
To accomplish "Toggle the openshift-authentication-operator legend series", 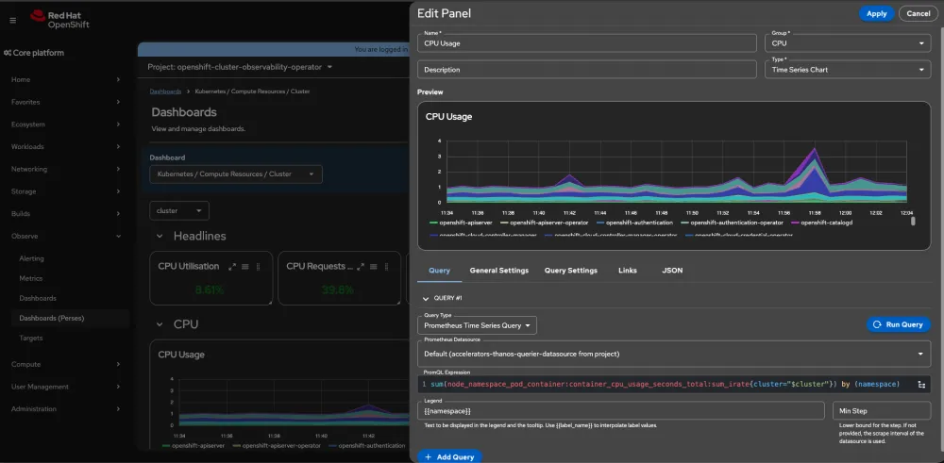I will tap(733, 223).
